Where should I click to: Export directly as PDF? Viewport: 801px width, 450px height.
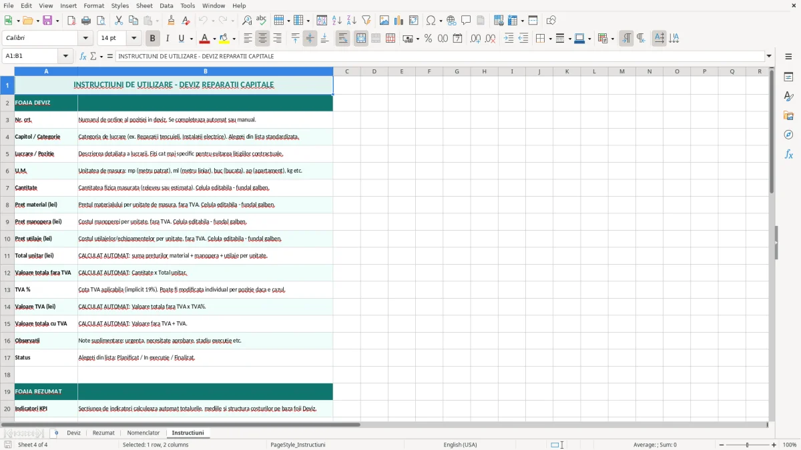(71, 21)
